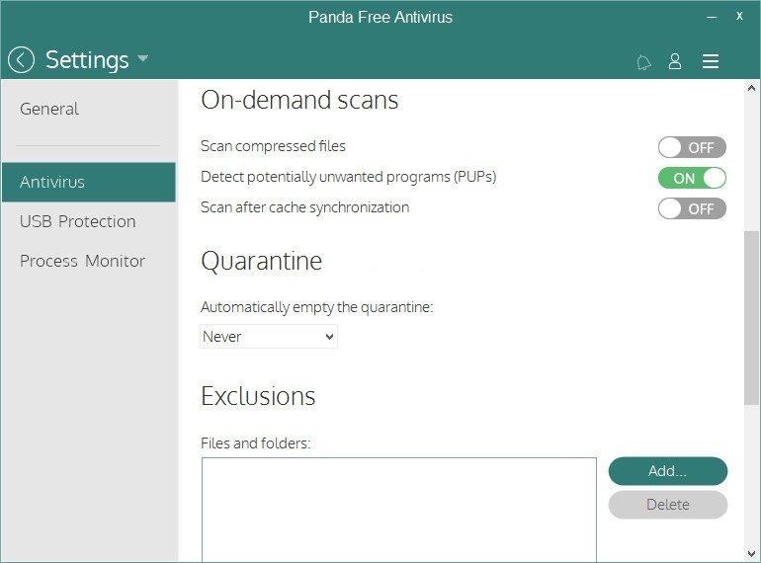Click the scrollbar up arrow
The width and height of the screenshot is (761, 563).
pos(751,88)
